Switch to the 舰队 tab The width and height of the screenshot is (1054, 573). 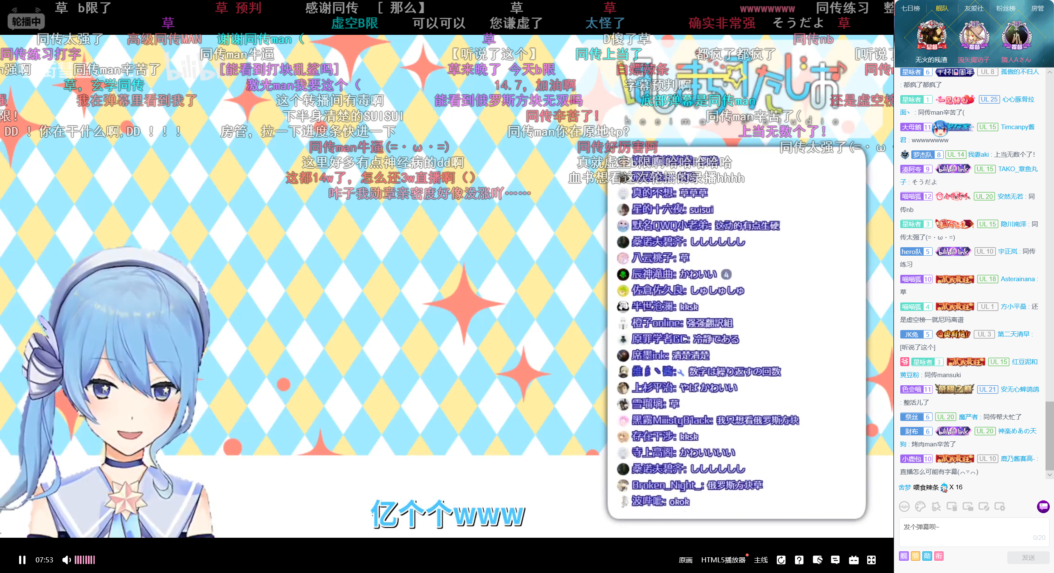(x=942, y=8)
